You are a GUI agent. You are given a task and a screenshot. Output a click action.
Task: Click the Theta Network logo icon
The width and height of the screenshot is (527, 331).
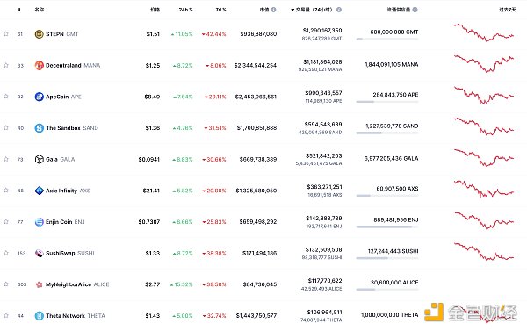coord(40,316)
